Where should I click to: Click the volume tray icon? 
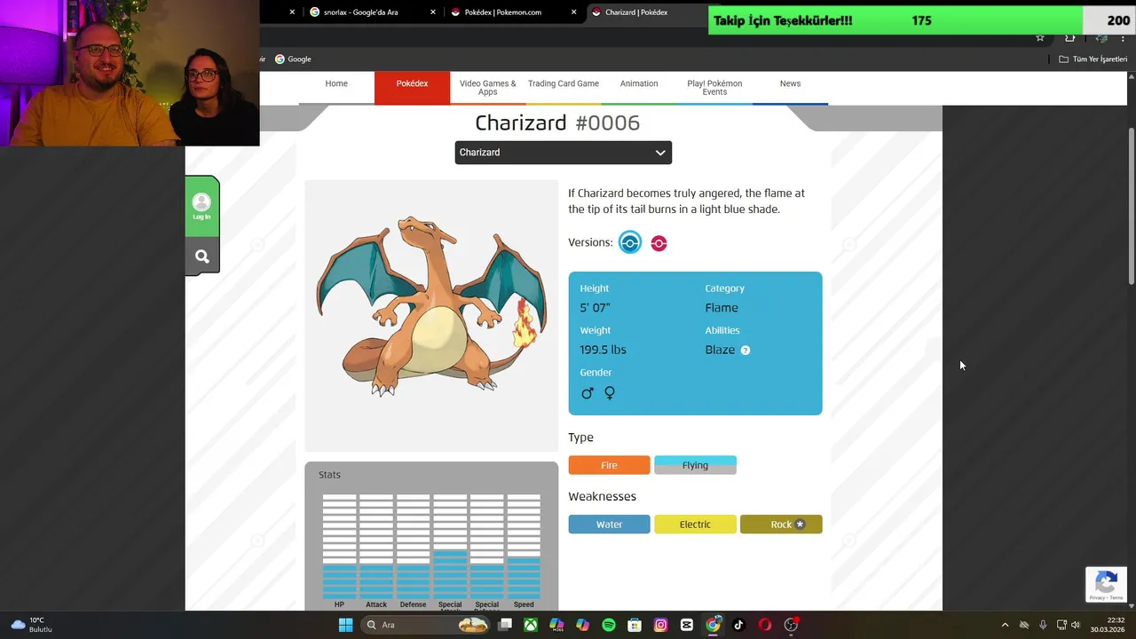(1076, 625)
